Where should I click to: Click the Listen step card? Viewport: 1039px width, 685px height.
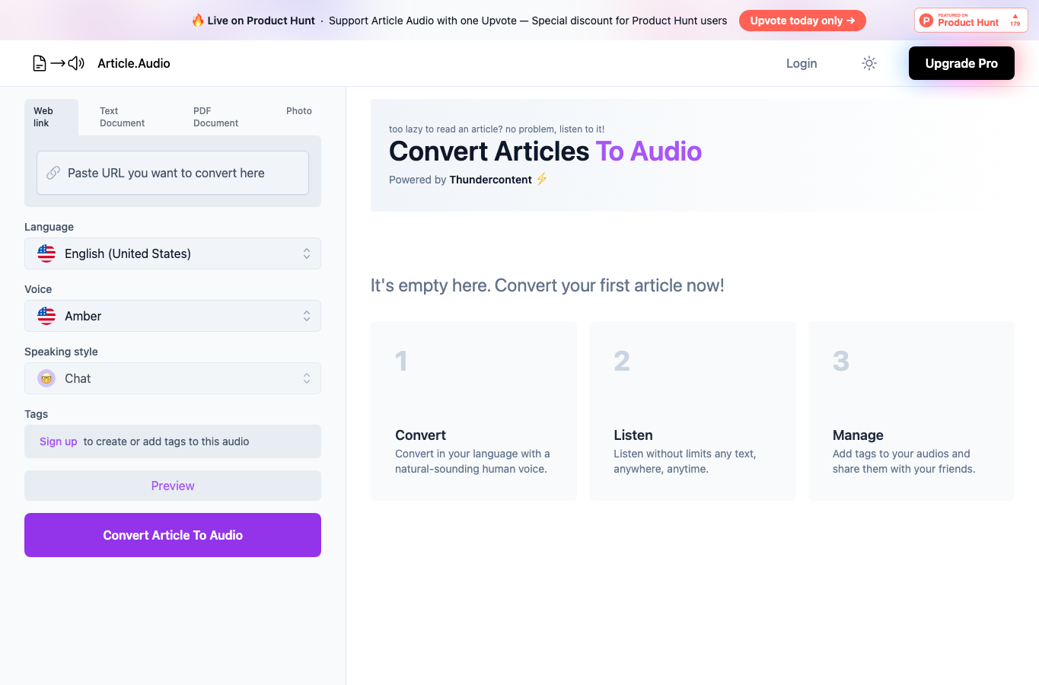tap(693, 411)
